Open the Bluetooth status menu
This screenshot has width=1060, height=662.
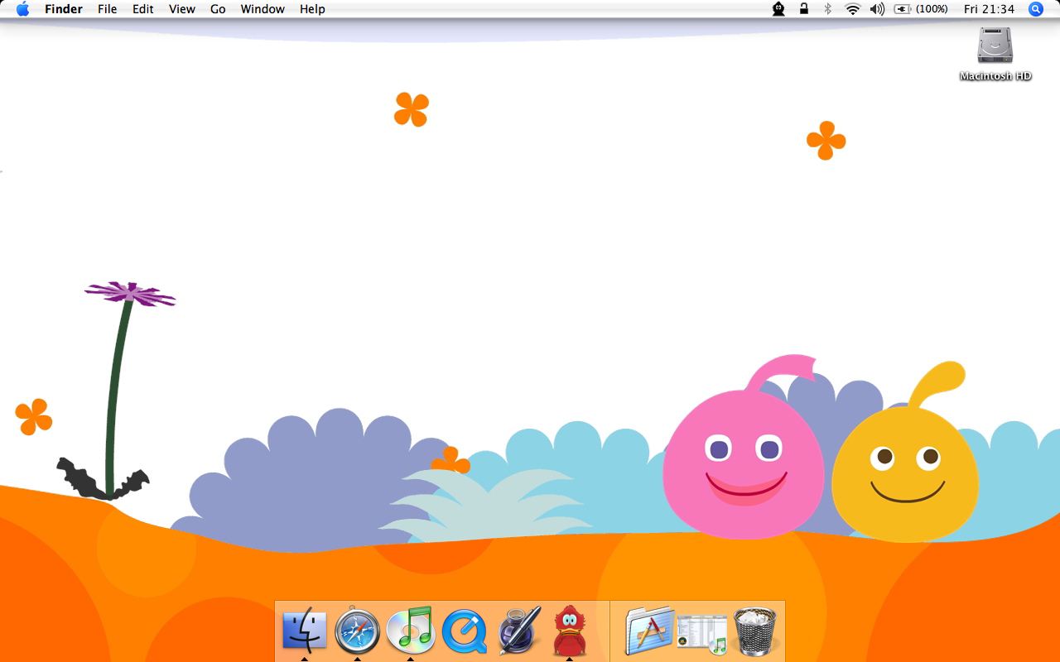pos(827,9)
